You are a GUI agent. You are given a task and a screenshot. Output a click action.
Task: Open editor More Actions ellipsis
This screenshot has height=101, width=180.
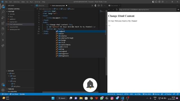point(105,6)
